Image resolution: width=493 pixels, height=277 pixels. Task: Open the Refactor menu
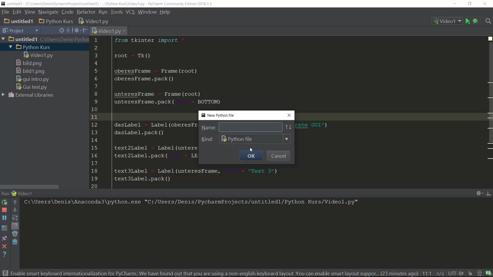86,12
